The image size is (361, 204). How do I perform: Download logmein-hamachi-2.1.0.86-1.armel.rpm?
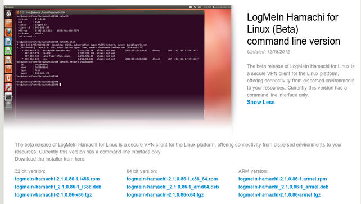[x=283, y=179]
